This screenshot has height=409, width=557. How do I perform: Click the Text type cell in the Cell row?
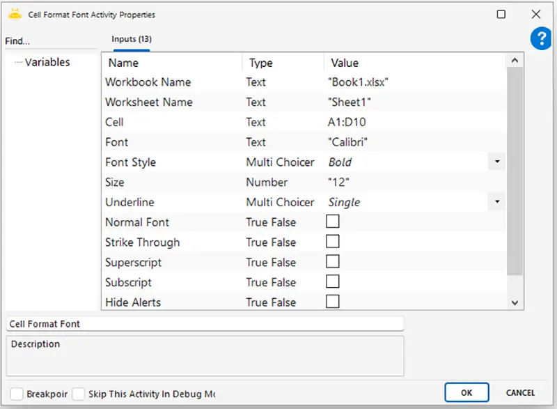click(256, 122)
